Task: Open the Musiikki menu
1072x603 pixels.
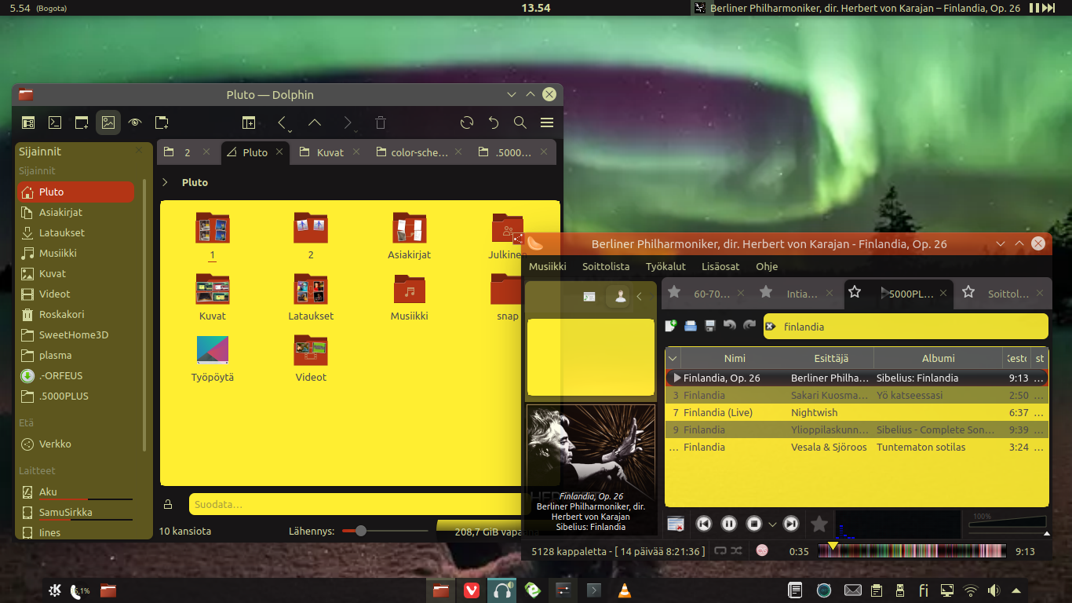Action: [x=548, y=266]
